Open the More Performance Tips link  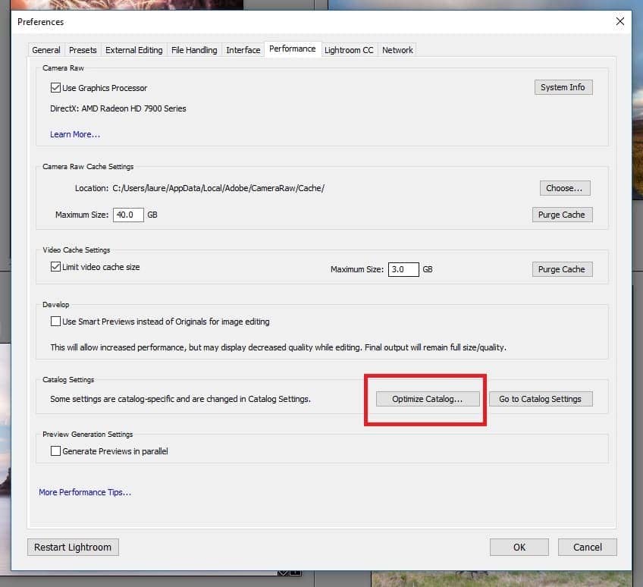(85, 492)
